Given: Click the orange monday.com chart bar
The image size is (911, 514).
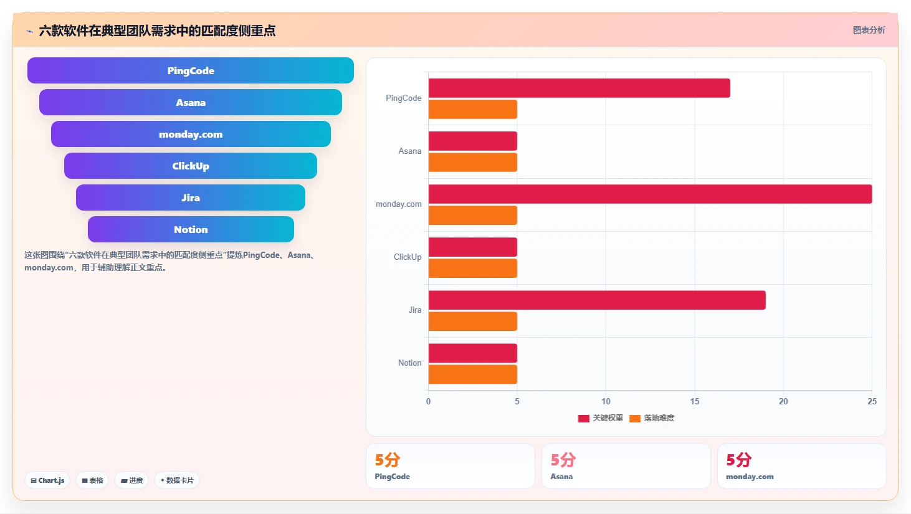Looking at the screenshot, I should 473,215.
